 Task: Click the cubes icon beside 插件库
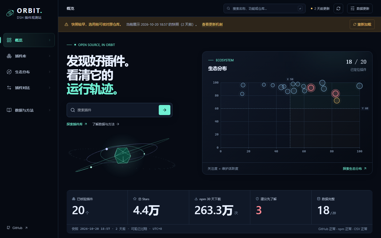(x=9, y=56)
